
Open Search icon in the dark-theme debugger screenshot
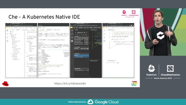pyautogui.click(x=72, y=34)
